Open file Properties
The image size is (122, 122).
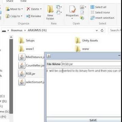(x=72, y=11)
